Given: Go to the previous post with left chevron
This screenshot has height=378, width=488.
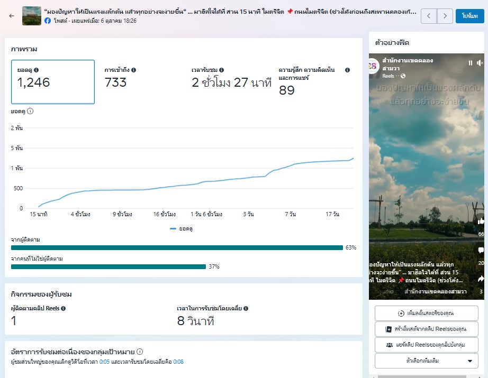Looking at the screenshot, I should (429, 16).
